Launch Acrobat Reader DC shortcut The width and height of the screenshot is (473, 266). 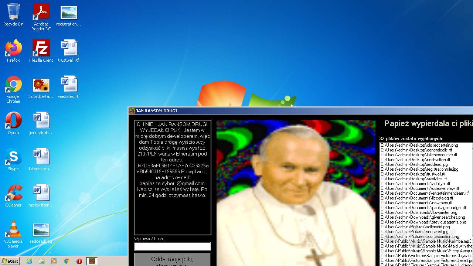click(41, 17)
